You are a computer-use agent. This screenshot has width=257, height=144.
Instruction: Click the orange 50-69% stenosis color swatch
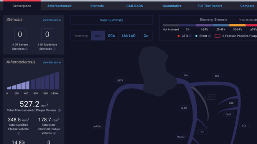[x=237, y=25]
